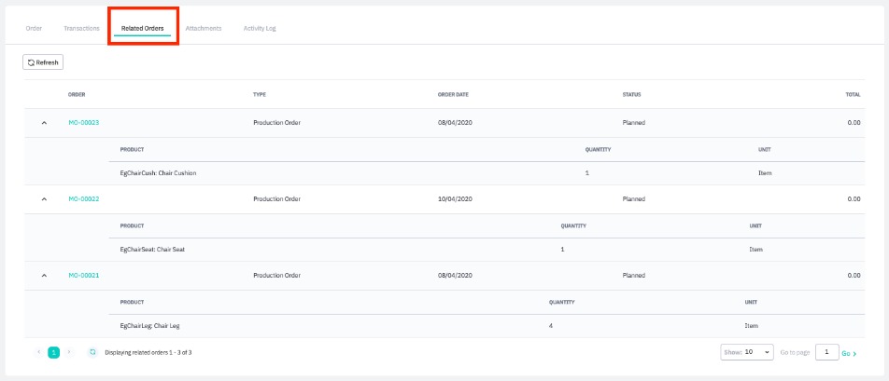This screenshot has height=381, width=889.
Task: Select the Related Orders tab
Action: [142, 28]
